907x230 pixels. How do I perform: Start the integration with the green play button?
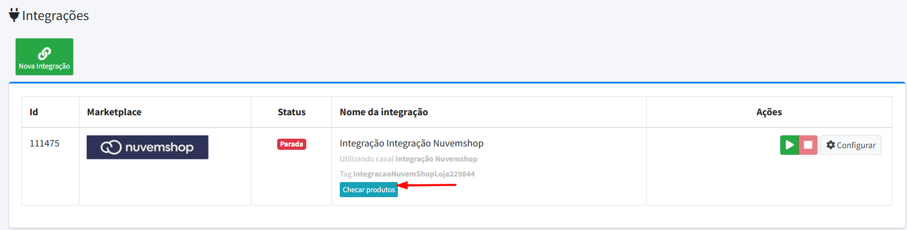coord(790,145)
